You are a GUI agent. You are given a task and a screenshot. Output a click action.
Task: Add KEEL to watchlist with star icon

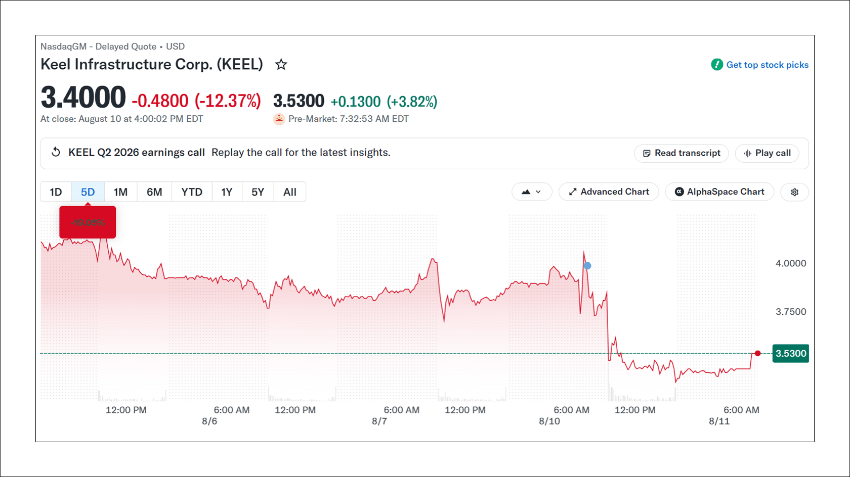281,65
